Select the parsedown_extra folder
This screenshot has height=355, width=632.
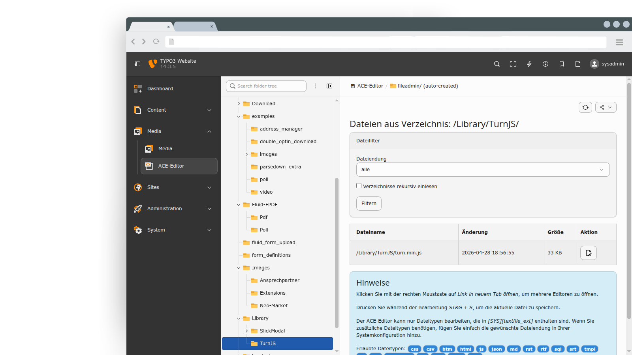tap(280, 167)
